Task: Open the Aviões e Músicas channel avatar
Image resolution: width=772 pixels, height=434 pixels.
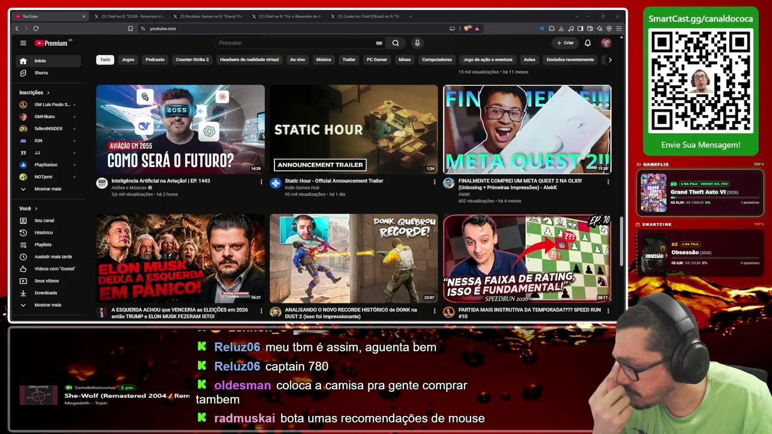Action: [x=102, y=183]
